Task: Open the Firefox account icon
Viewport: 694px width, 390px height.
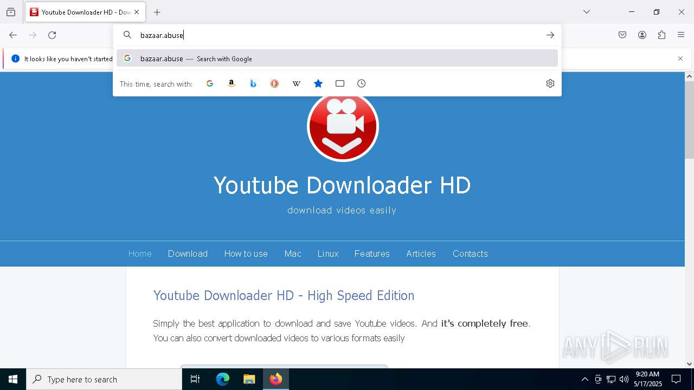Action: click(642, 35)
